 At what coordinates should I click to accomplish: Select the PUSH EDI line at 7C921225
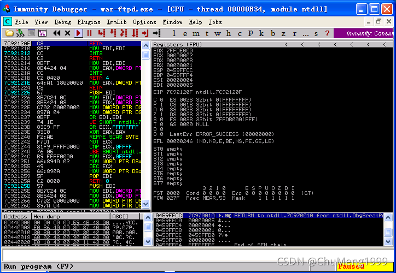72,92
